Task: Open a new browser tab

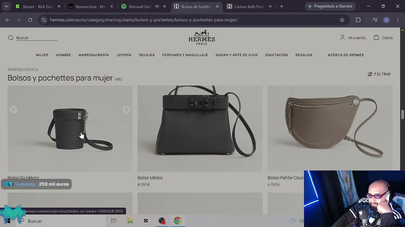Action: [282, 6]
